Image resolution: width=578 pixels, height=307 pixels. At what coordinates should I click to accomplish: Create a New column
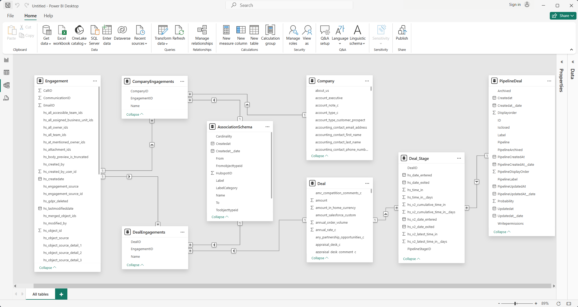241,35
